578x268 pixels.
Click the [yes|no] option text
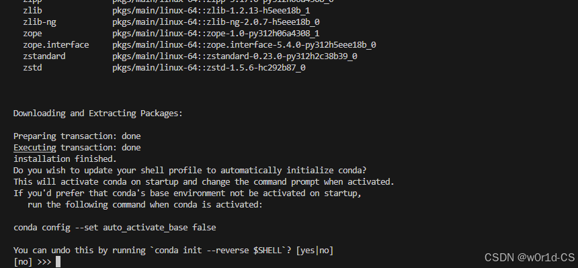[315, 251]
